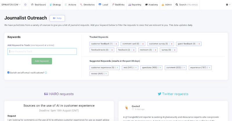Click the plus next to 'review' keyword
This screenshot has height=121, width=232.
[x=106, y=74]
